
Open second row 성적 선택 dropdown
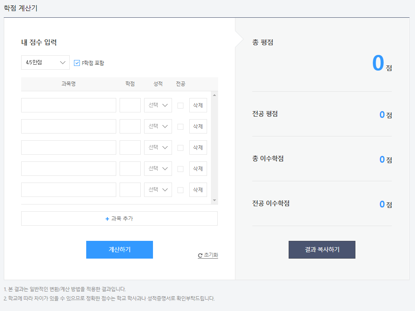point(158,126)
